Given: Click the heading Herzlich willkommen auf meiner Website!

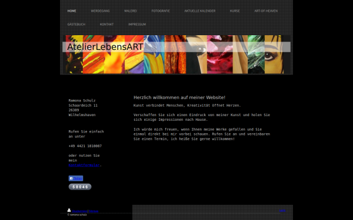Looking at the screenshot, I should [179, 97].
